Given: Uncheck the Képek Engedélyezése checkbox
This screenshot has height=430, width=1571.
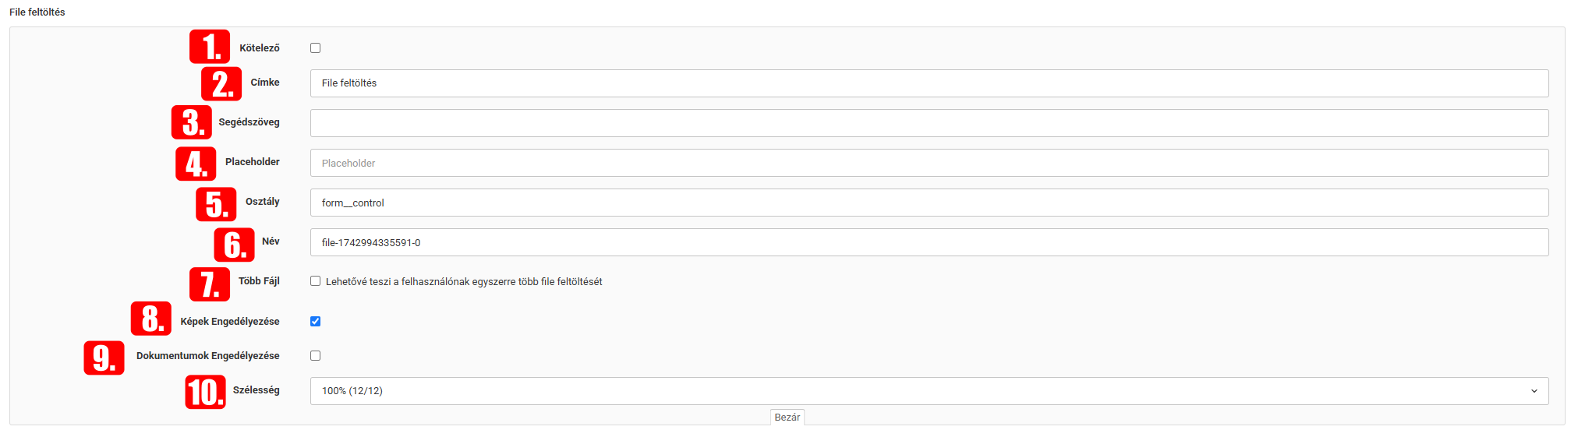Looking at the screenshot, I should click(x=316, y=321).
